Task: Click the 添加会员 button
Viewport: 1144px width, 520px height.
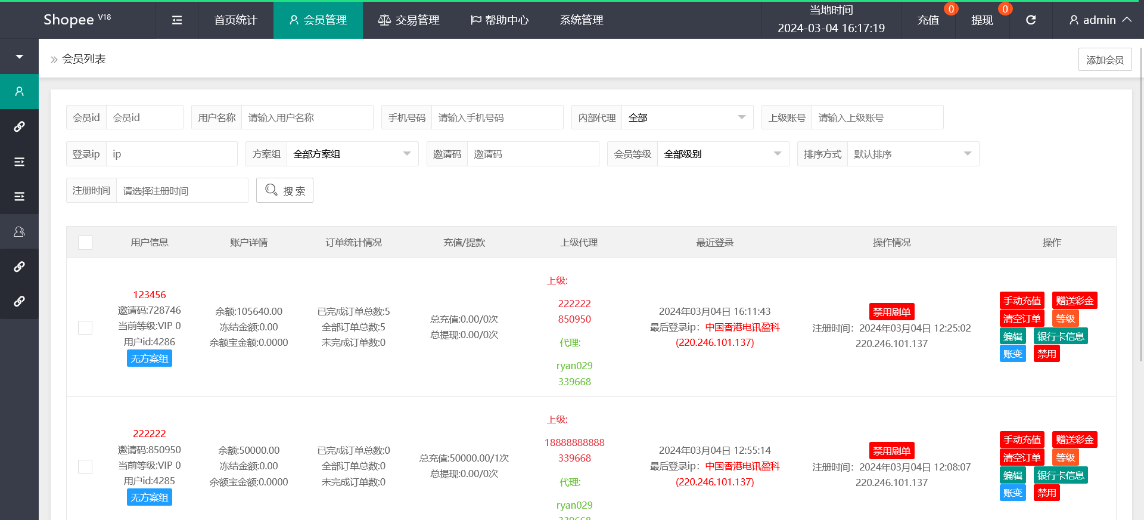Action: (1105, 60)
